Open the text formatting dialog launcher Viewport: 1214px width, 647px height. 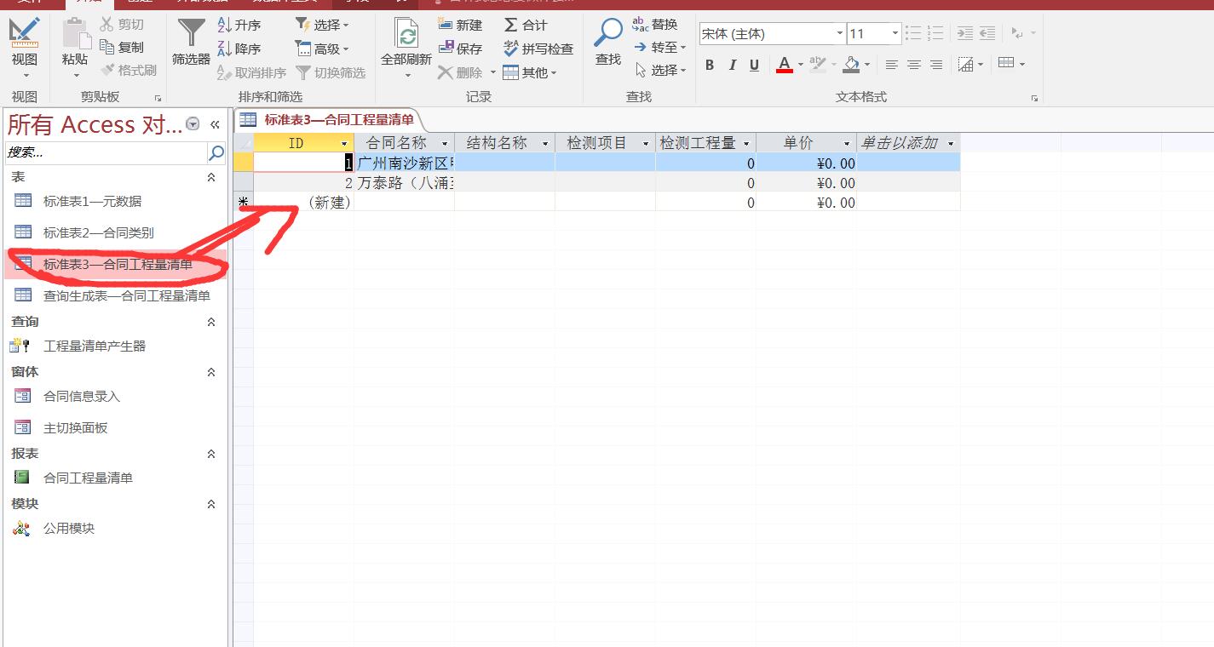point(1034,98)
